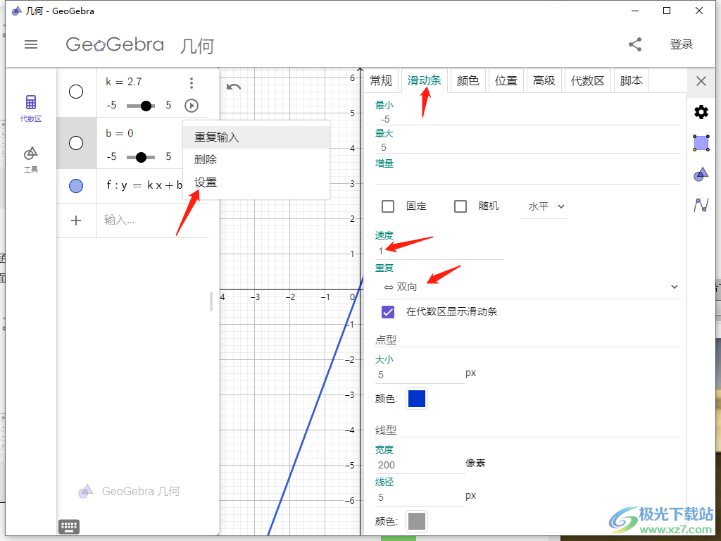Click the 输入... algebra input field
This screenshot has height=541, width=721.
tap(153, 220)
